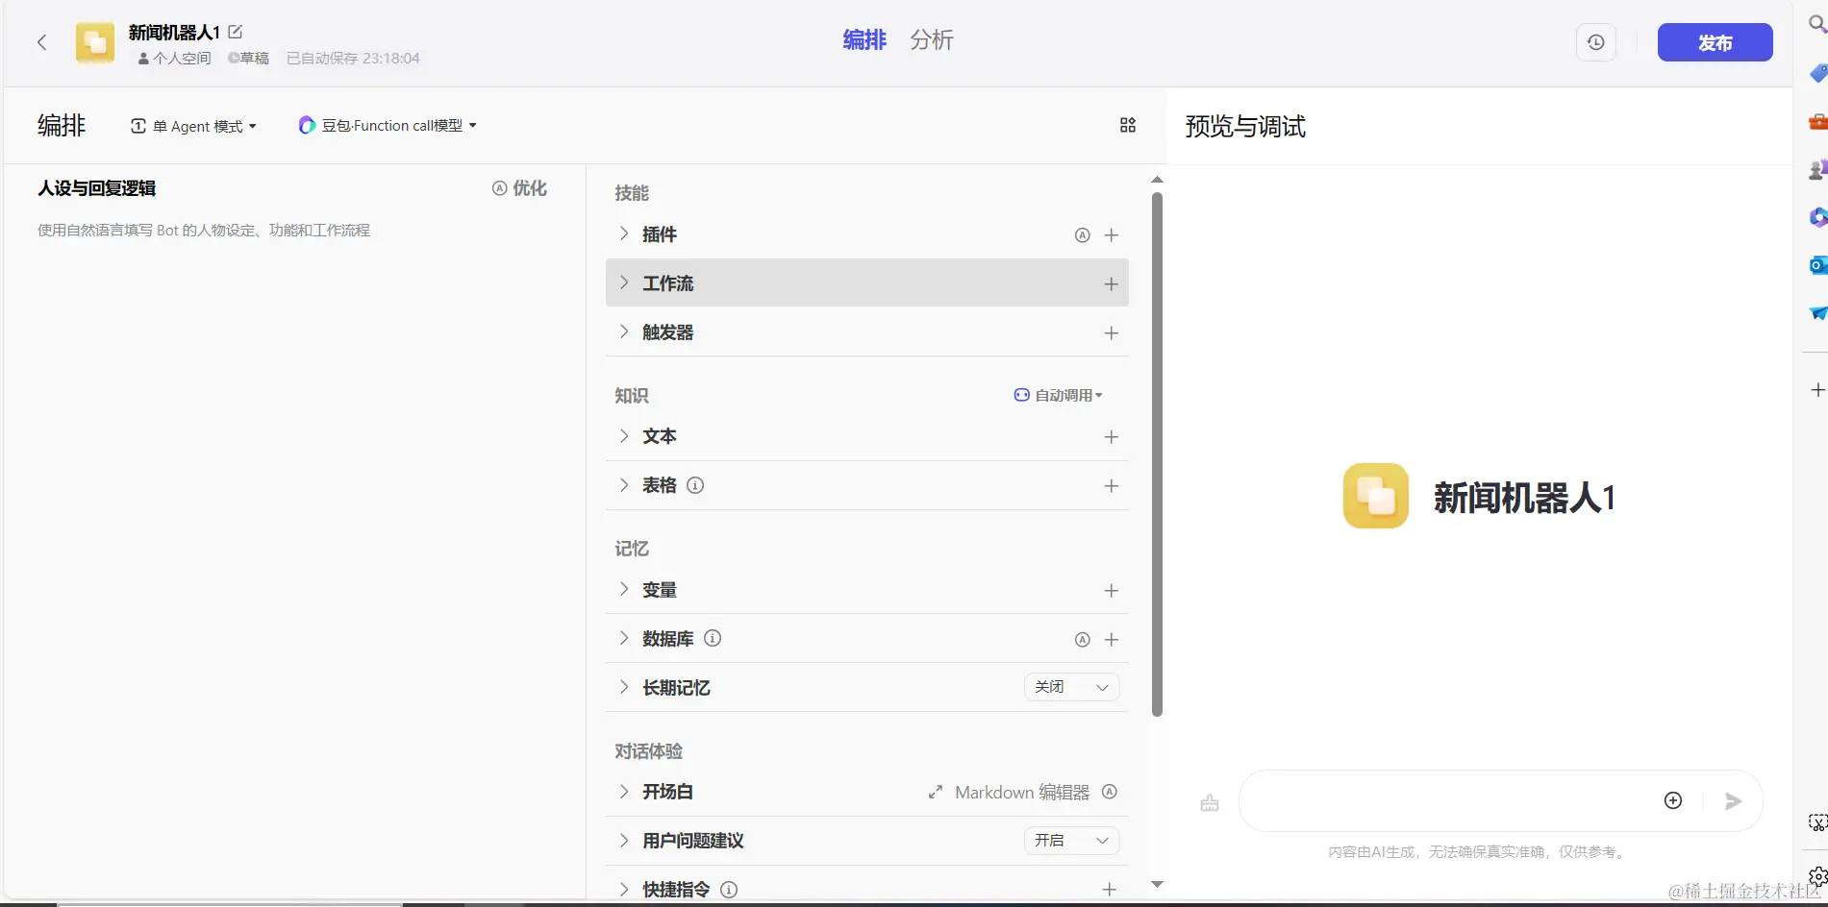Add text knowledge with the 文本 plus icon
The width and height of the screenshot is (1828, 907).
1112,437
